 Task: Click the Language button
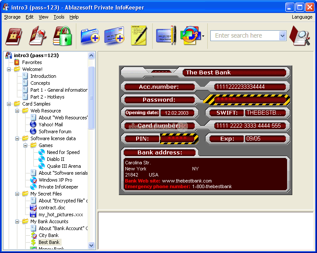tap(302, 17)
